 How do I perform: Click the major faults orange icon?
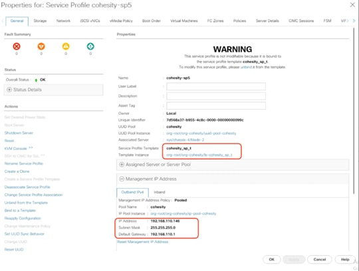pyautogui.click(x=41, y=46)
